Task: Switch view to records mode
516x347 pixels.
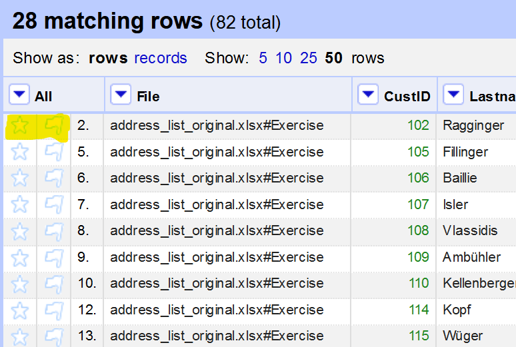Action: 161,58
